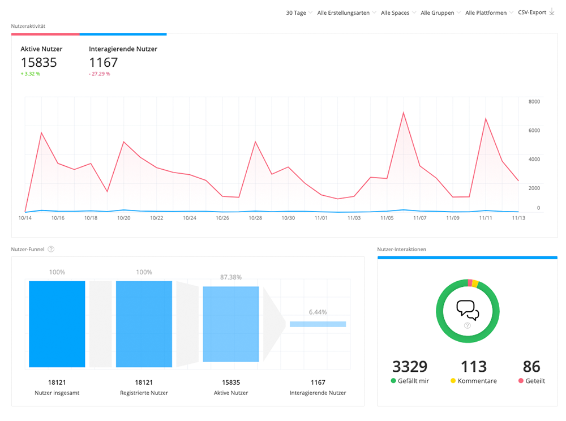
Task: Expand the Alle Gruppen filter
Action: pos(440,12)
